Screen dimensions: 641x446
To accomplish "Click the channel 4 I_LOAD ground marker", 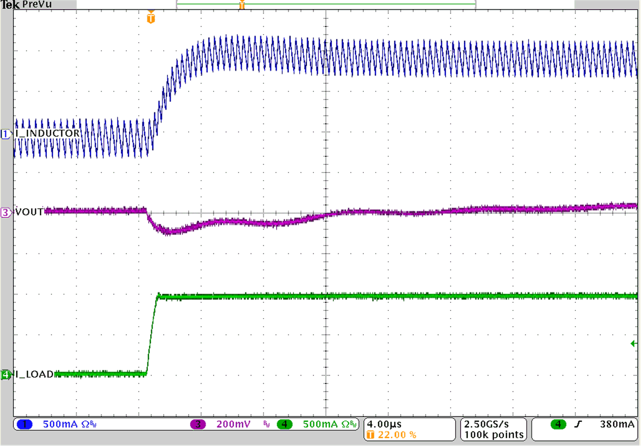I will [x=6, y=375].
